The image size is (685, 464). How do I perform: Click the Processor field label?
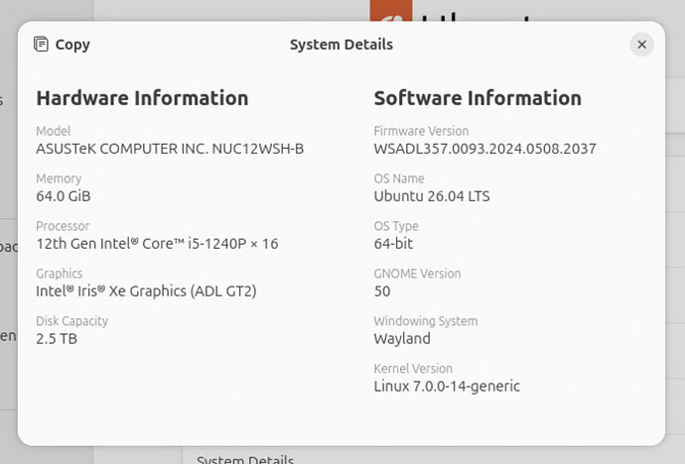pyautogui.click(x=63, y=226)
